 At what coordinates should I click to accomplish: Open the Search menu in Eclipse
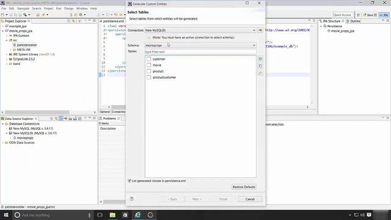(37, 9)
